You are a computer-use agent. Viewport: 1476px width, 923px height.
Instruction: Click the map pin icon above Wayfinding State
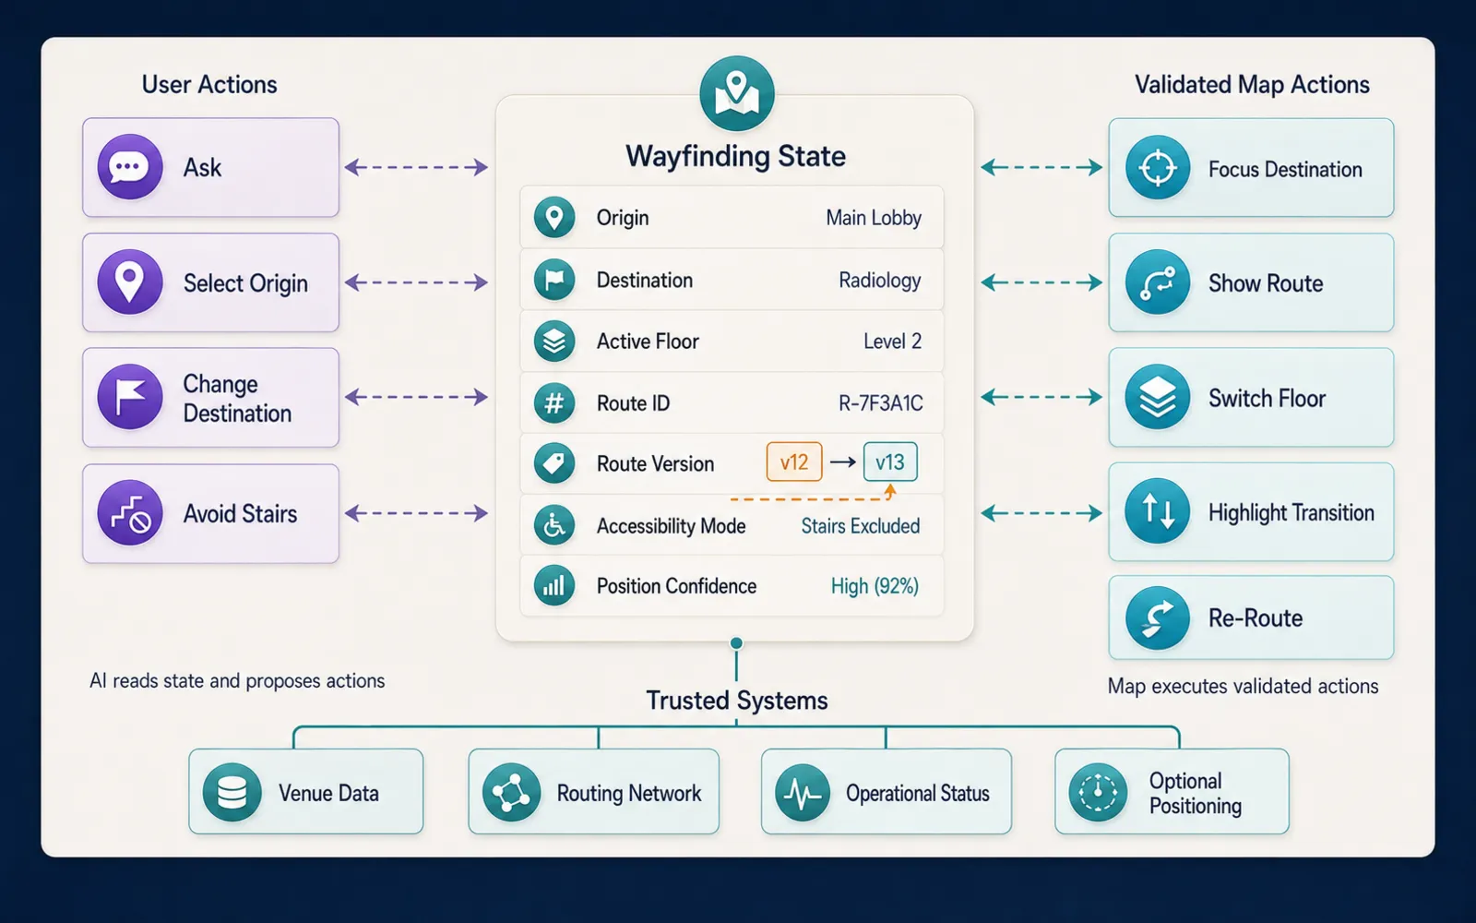[x=736, y=93]
